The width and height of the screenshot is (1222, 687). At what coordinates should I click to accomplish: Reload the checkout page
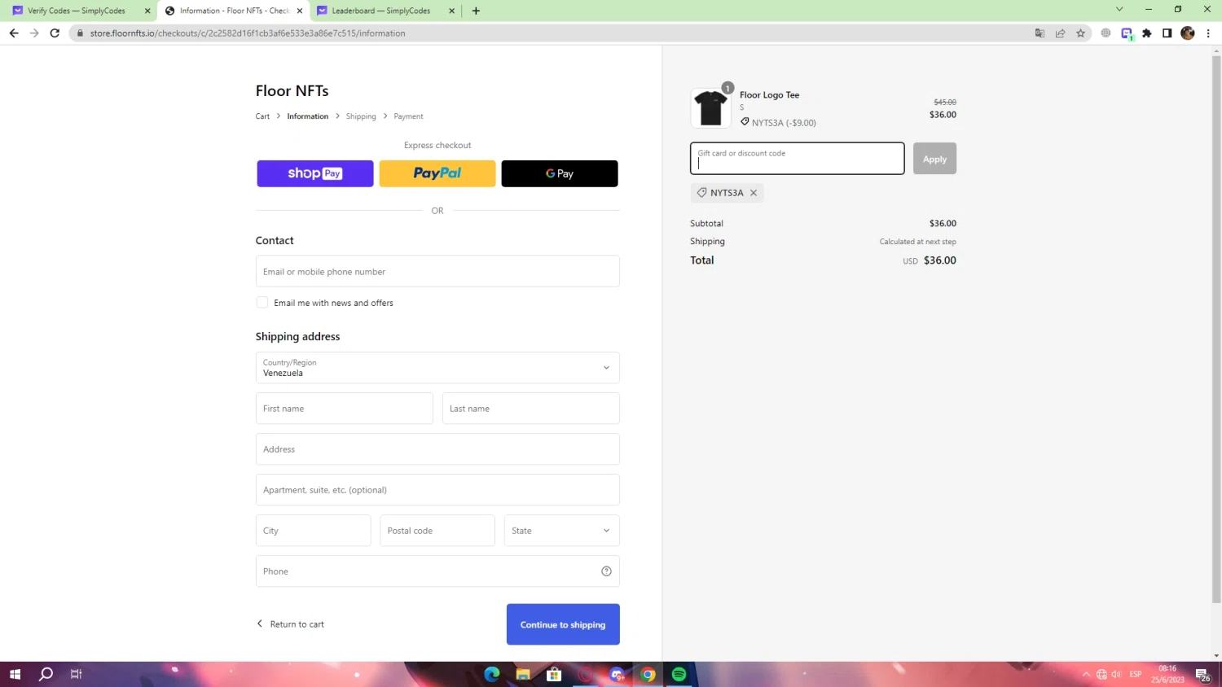(x=55, y=33)
